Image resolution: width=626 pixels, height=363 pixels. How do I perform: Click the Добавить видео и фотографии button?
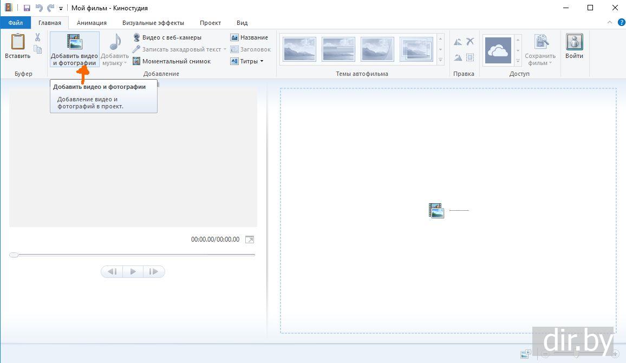pos(74,49)
